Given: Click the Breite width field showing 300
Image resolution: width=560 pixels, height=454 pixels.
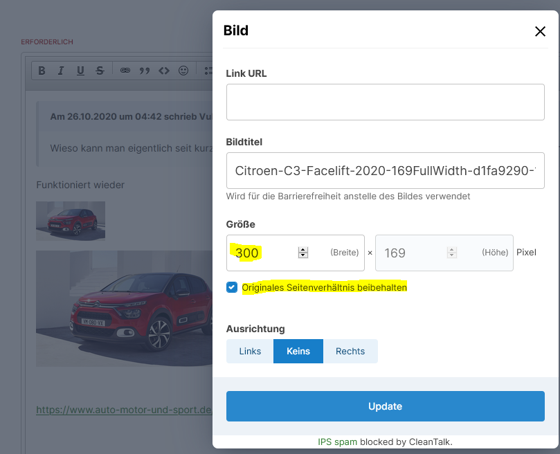Looking at the screenshot, I should click(296, 253).
